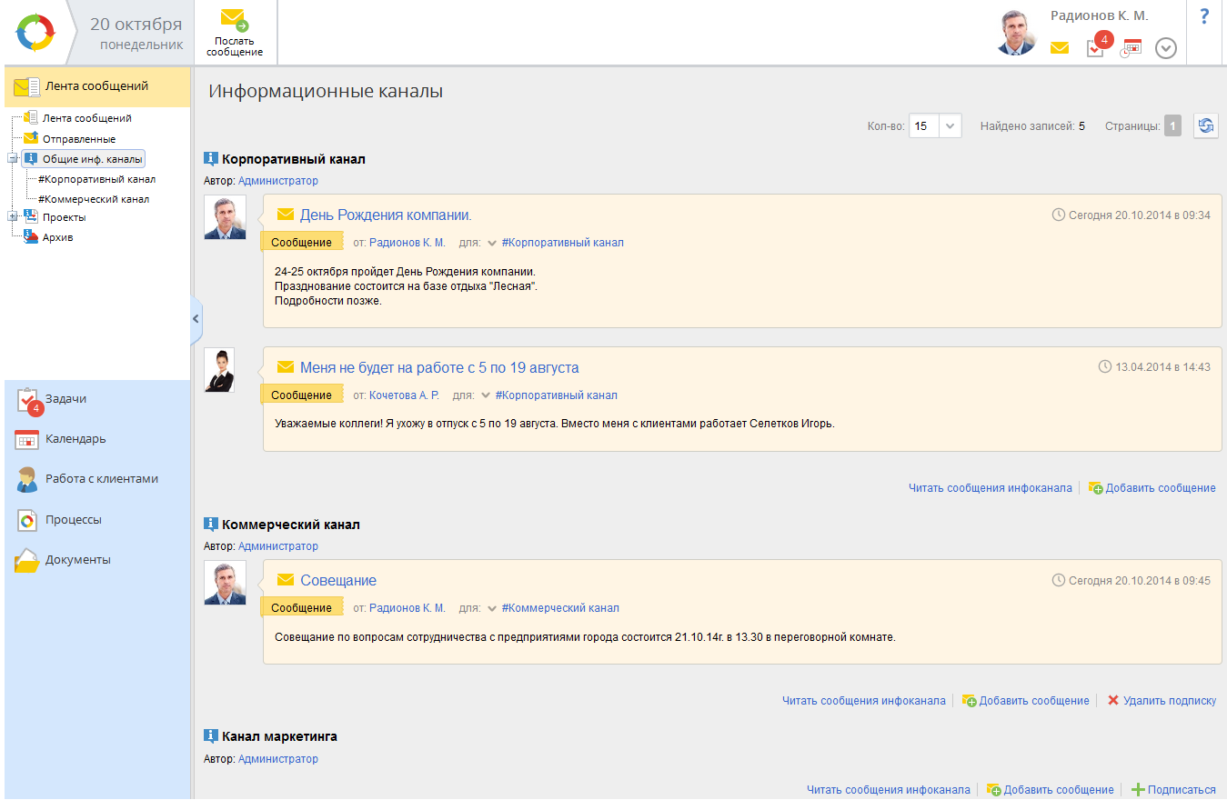Click Подписаться for Канал маркетинга
Viewport: 1227px width, 800px height.
coord(1181,790)
